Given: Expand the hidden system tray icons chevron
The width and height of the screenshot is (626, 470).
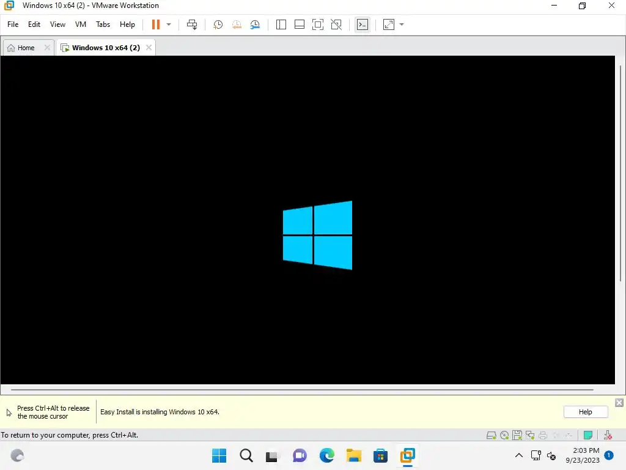Looking at the screenshot, I should pos(518,455).
